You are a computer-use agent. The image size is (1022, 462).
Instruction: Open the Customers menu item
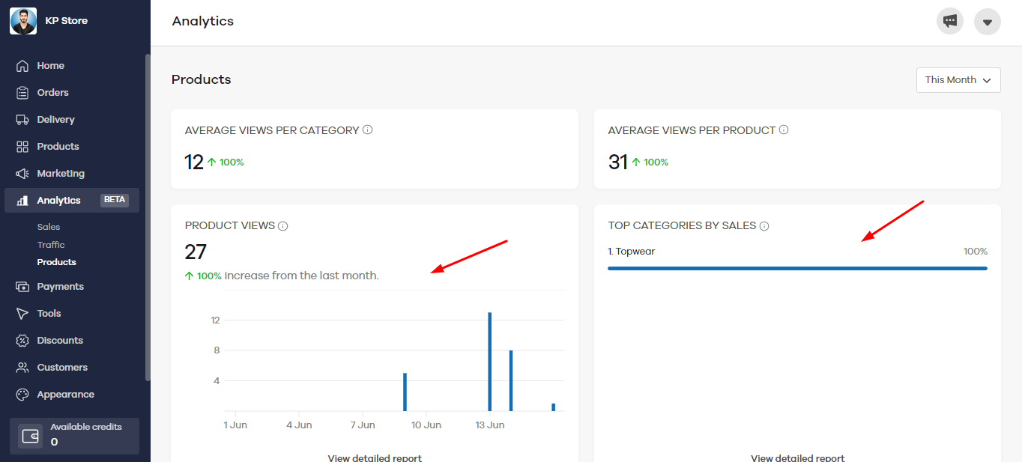pyautogui.click(x=62, y=368)
